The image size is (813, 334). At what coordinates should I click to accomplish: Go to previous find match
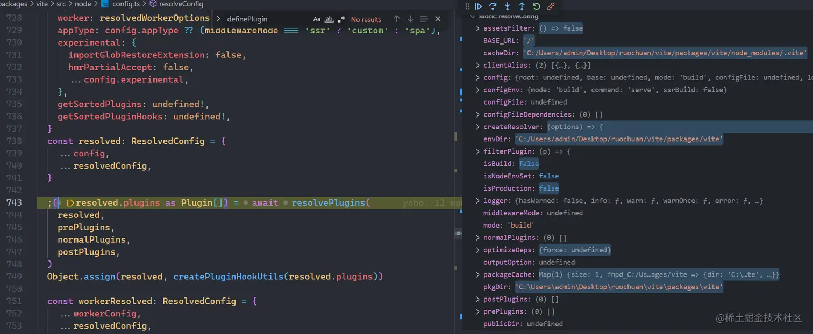click(397, 19)
